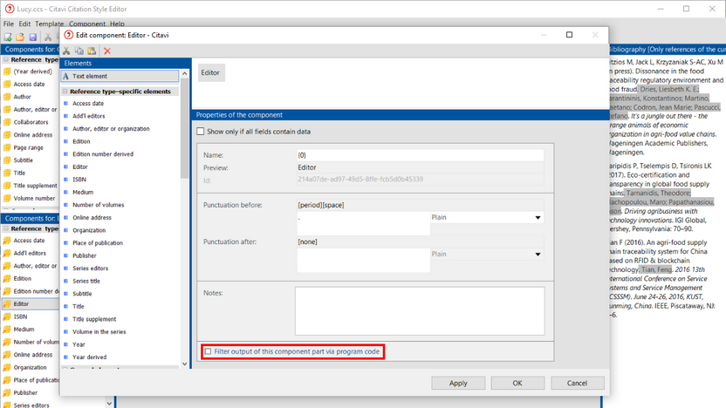Select Organization in Elements list
Screen dimensions: 726x408
tap(89, 230)
